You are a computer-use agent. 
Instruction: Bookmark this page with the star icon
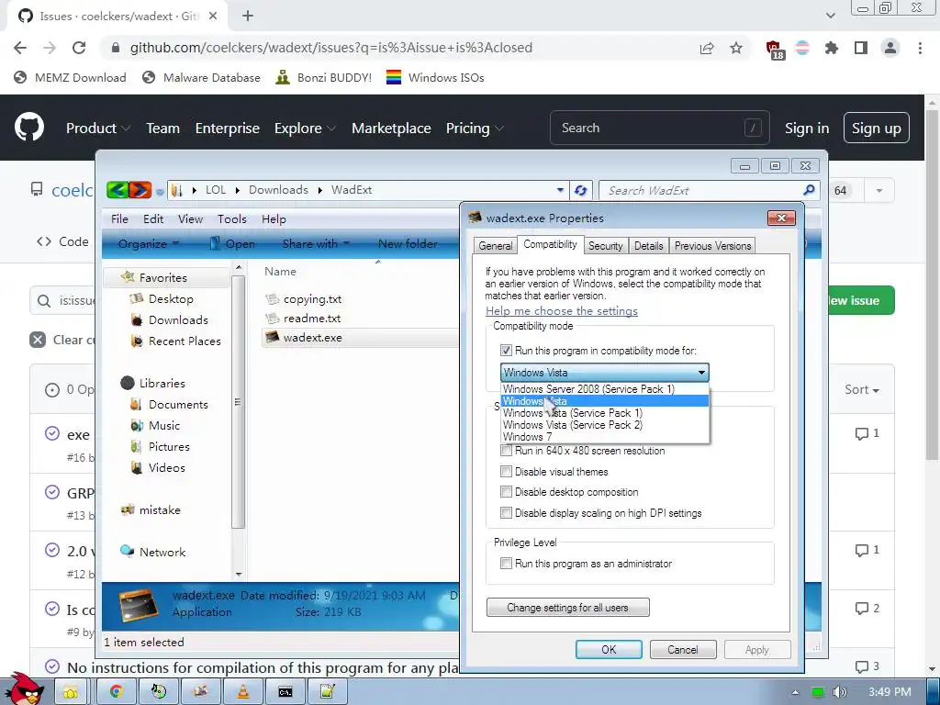click(736, 48)
